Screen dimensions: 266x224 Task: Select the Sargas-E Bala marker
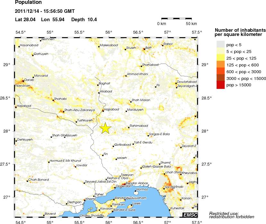point(148,136)
